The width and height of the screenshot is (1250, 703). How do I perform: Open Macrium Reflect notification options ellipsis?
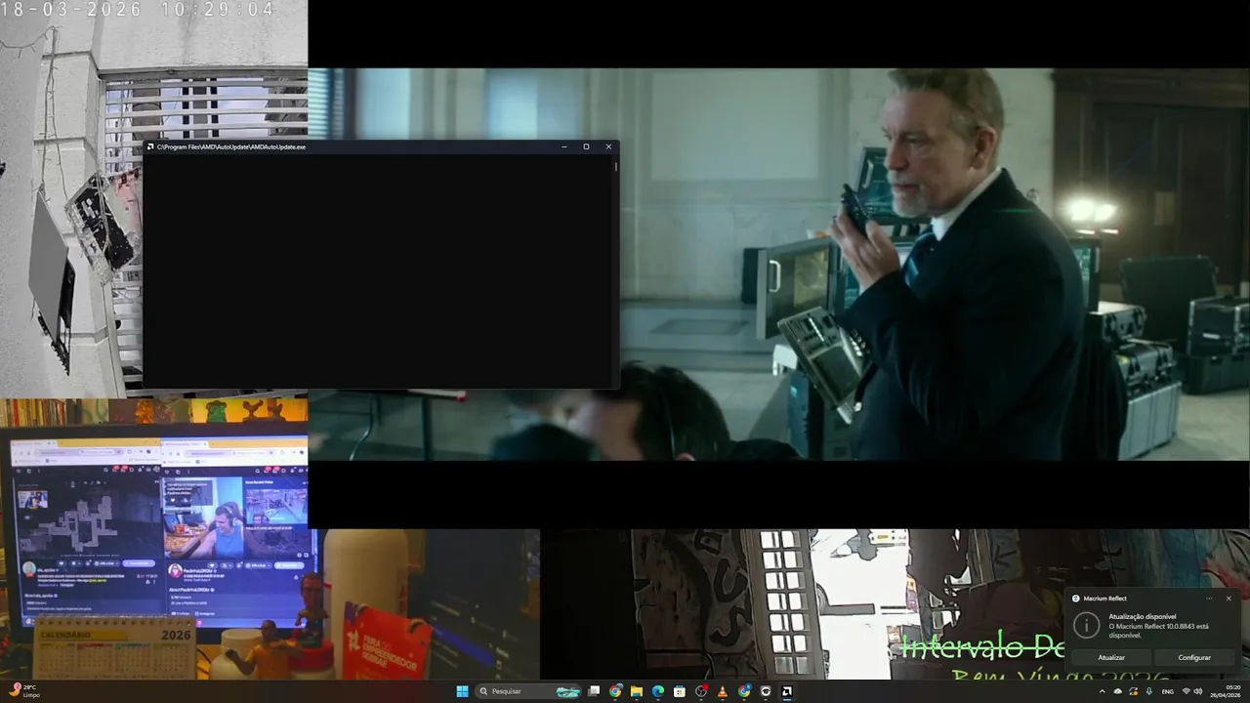[x=1209, y=599]
